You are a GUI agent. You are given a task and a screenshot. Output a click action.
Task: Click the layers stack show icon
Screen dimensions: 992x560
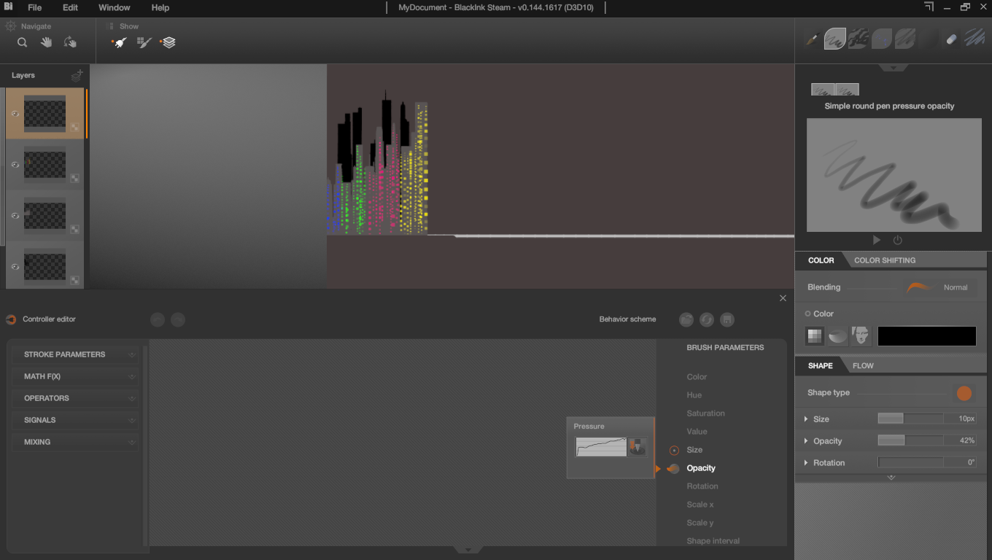(x=168, y=42)
